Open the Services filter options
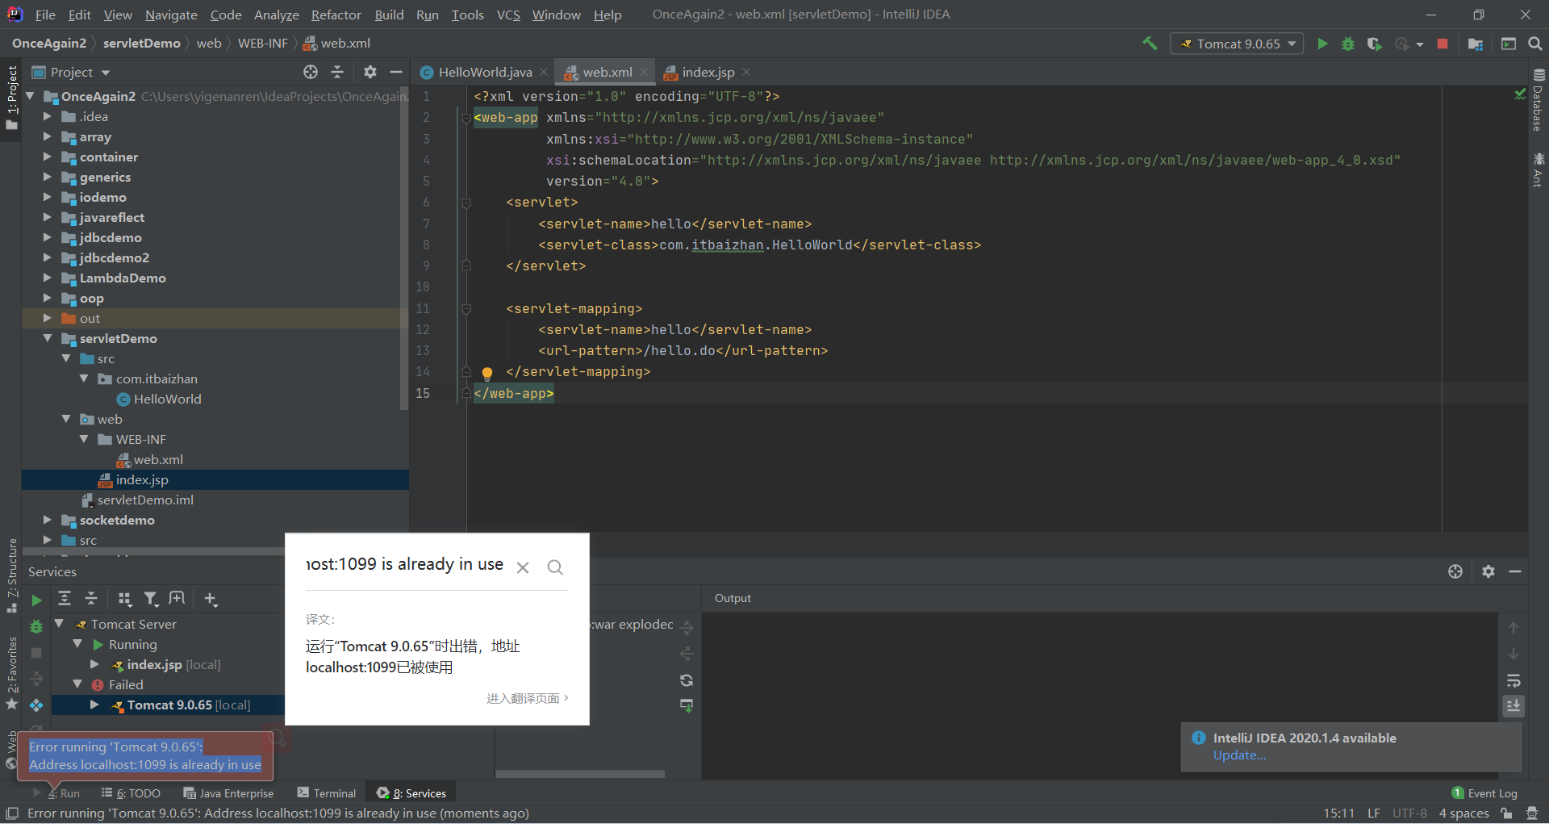1549x824 pixels. point(151,598)
